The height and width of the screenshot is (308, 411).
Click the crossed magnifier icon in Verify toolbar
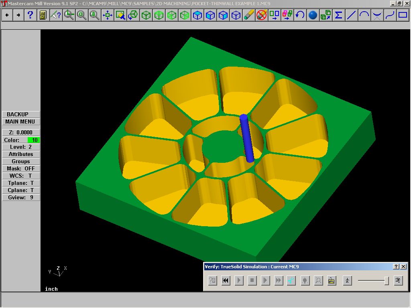coord(318,281)
